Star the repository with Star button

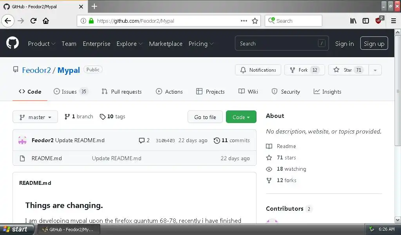(x=348, y=70)
